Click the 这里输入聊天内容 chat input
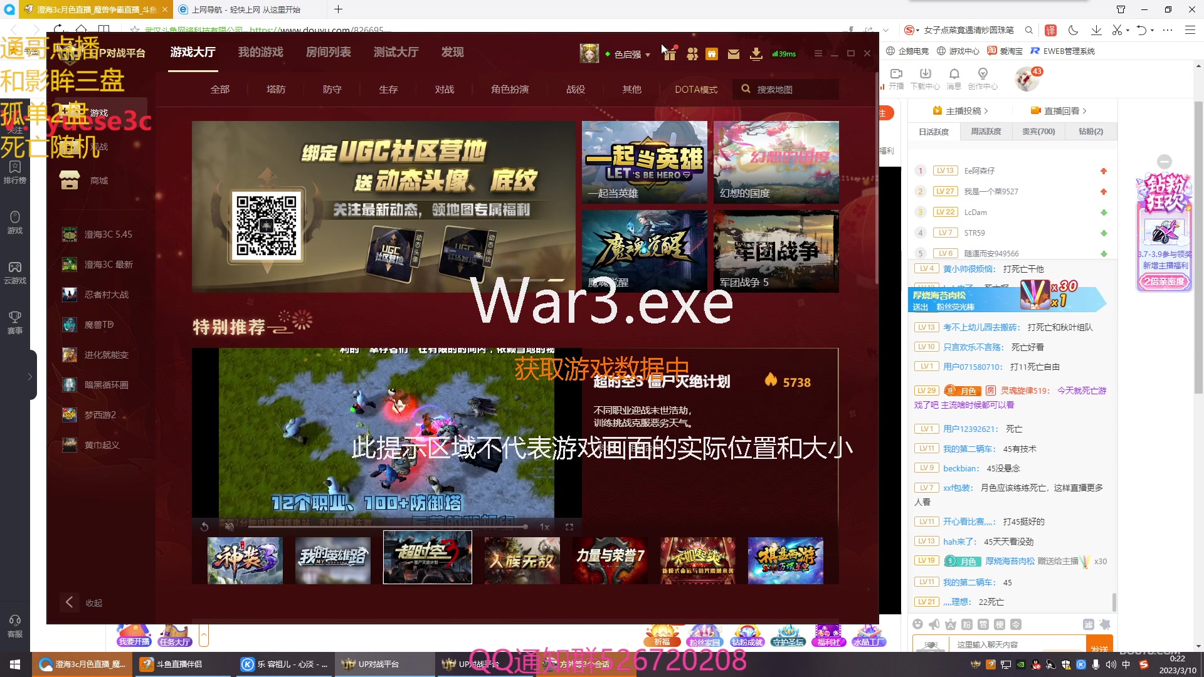The image size is (1204, 677). pyautogui.click(x=1017, y=644)
